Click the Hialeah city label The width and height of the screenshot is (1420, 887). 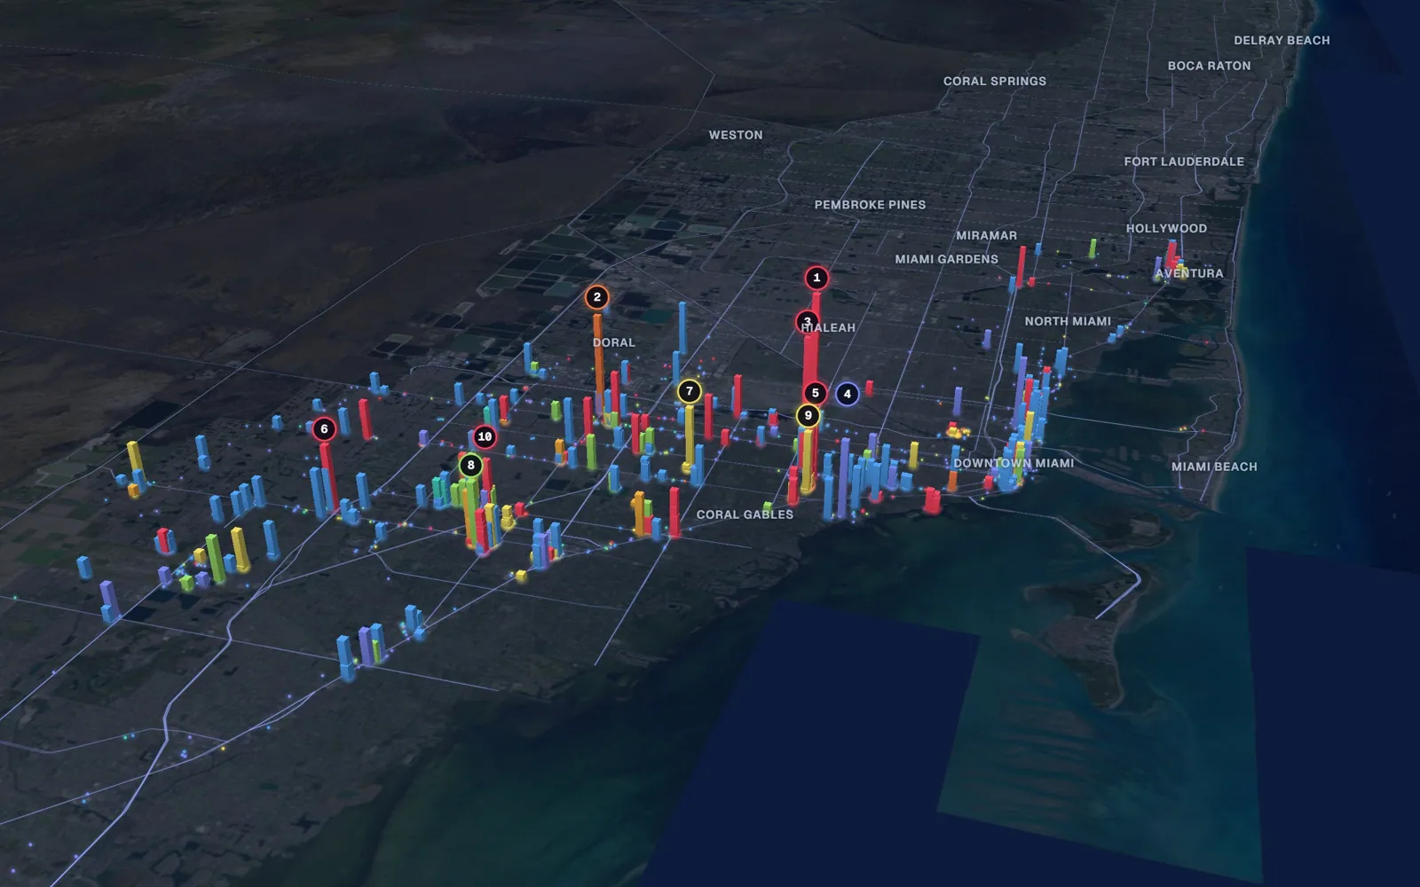(x=828, y=328)
